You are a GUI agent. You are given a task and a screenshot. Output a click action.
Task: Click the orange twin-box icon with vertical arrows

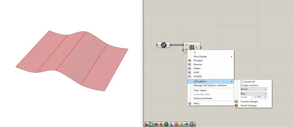(156, 124)
